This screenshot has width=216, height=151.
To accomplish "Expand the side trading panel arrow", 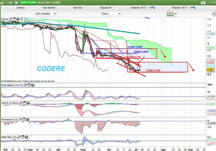I will pyautogui.click(x=214, y=14).
